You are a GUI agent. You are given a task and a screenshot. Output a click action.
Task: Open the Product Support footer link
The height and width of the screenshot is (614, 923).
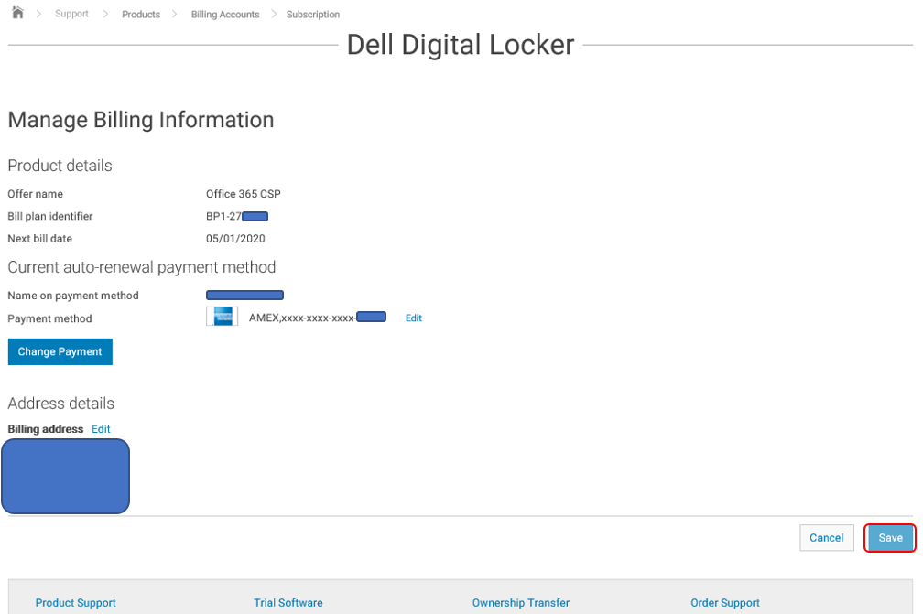pos(75,602)
